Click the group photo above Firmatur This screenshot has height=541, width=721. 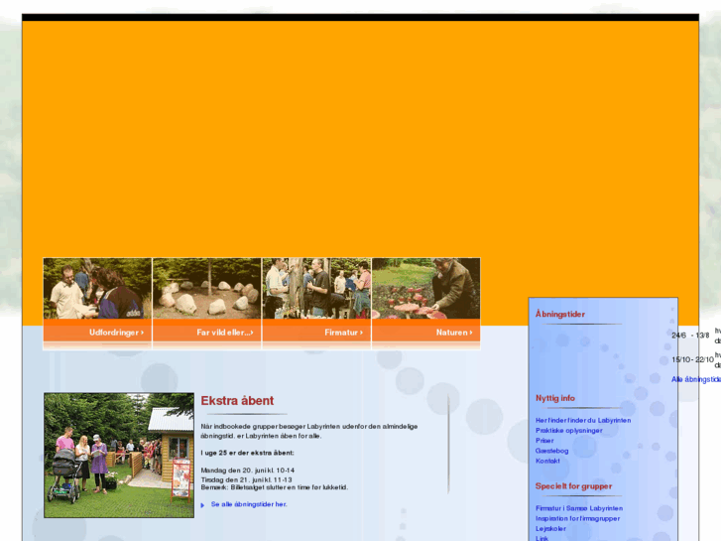[x=316, y=288]
